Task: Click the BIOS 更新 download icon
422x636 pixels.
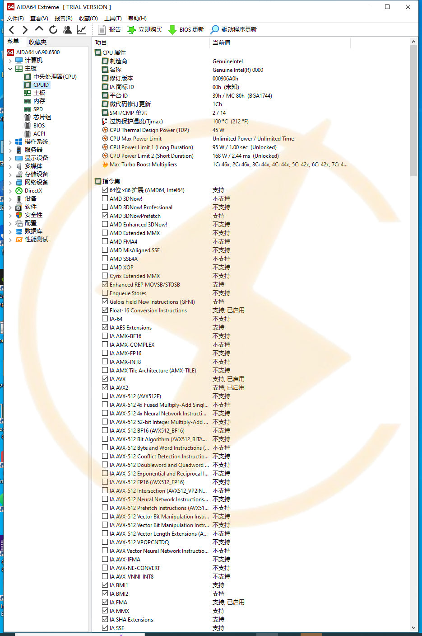Action: [172, 30]
